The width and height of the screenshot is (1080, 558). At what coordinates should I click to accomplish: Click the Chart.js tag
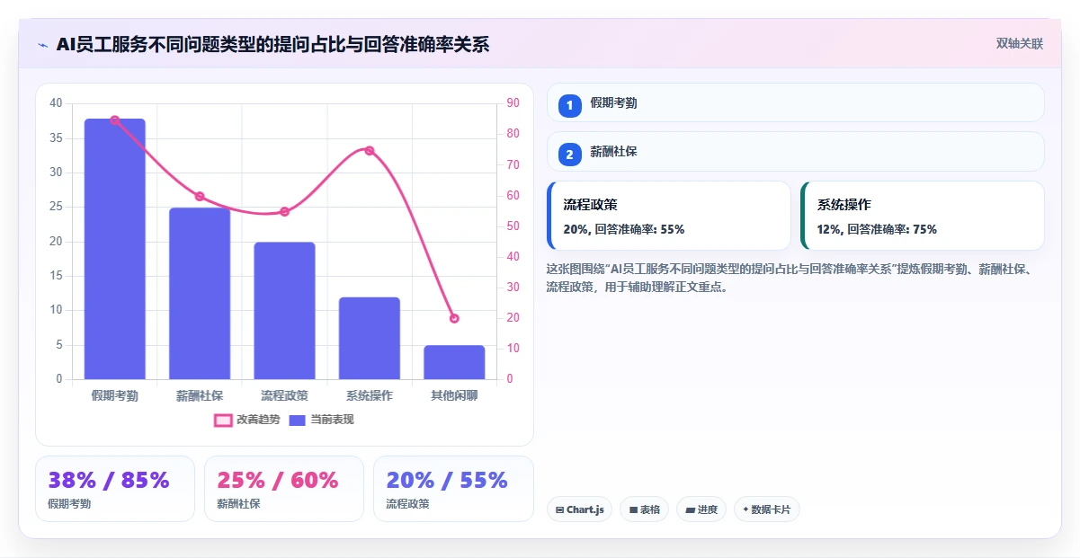pos(579,509)
